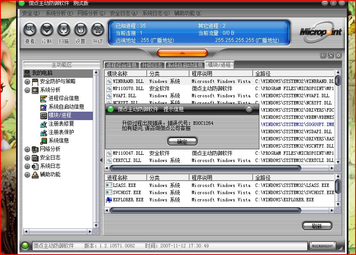The height and width of the screenshot is (255, 356).
Task: Close the 提示信息 error dialog
Action: click(249, 110)
